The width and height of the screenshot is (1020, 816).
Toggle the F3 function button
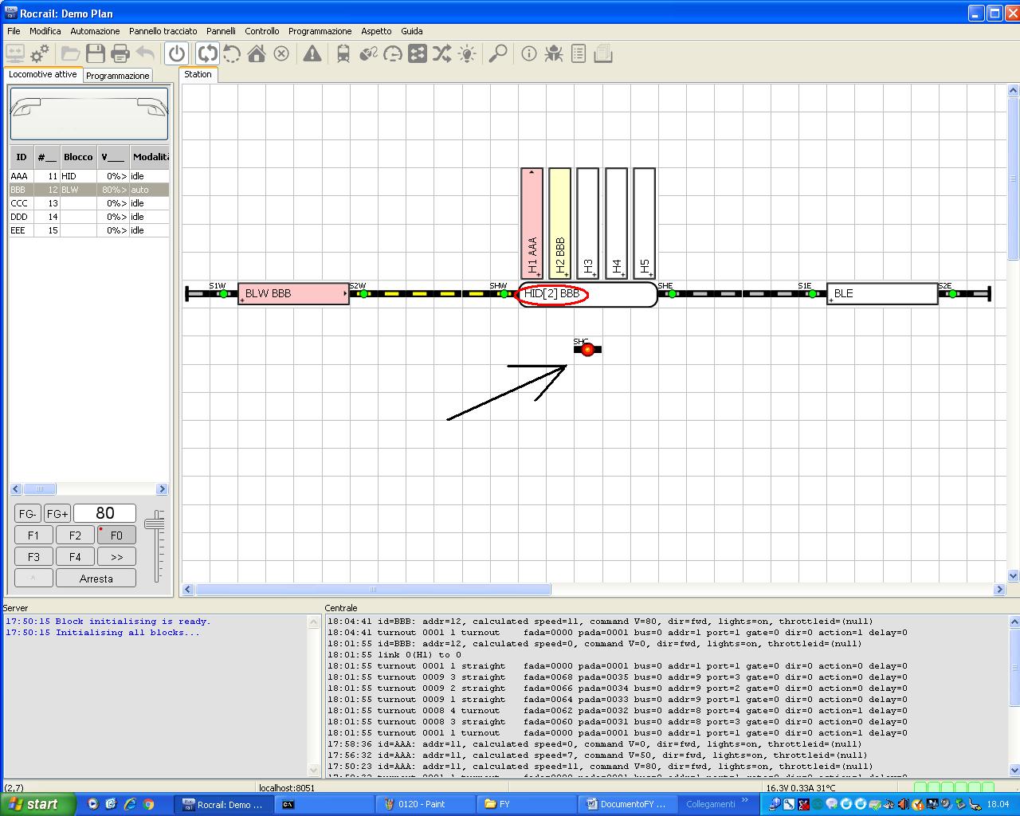click(33, 557)
